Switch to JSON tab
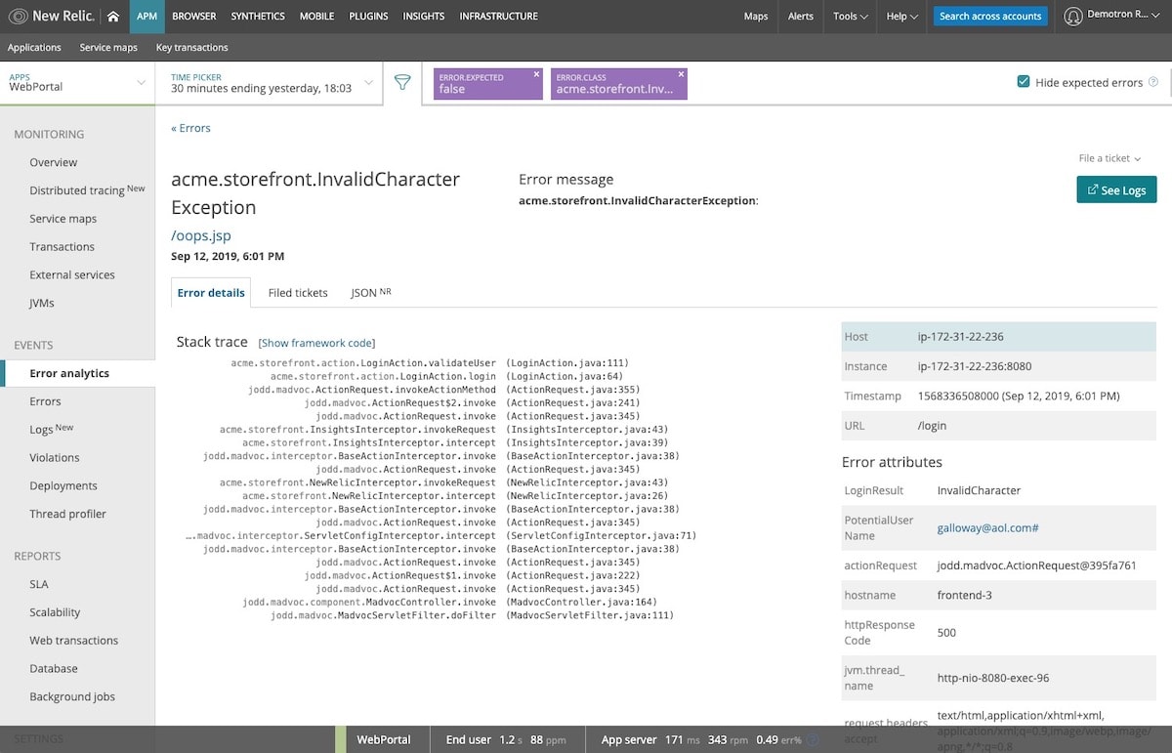 tap(370, 293)
